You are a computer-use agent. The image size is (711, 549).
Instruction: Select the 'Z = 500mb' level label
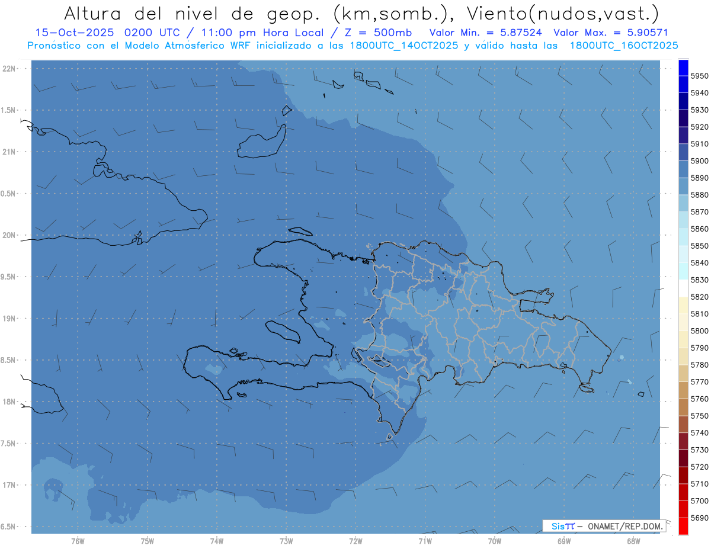coord(378,33)
